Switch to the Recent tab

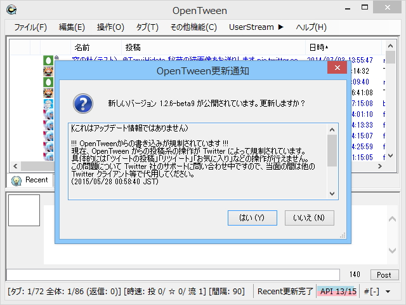(30, 180)
